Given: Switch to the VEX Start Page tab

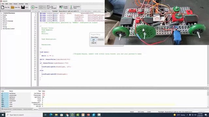Looking at the screenshot, I should pos(36,11).
